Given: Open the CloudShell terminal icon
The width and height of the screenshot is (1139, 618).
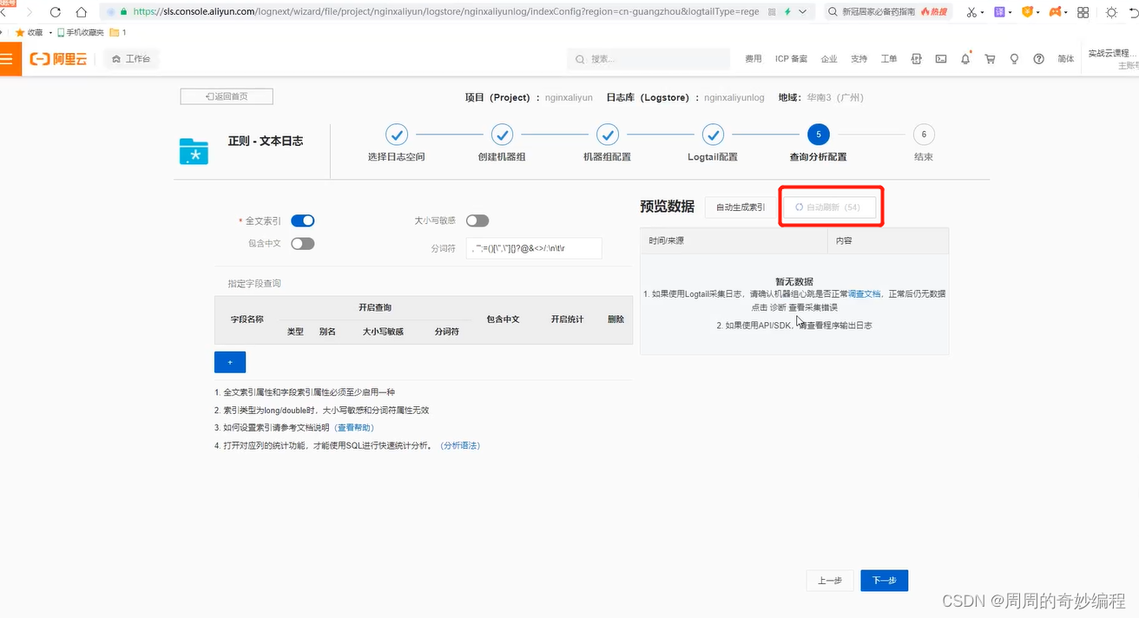Looking at the screenshot, I should (940, 58).
